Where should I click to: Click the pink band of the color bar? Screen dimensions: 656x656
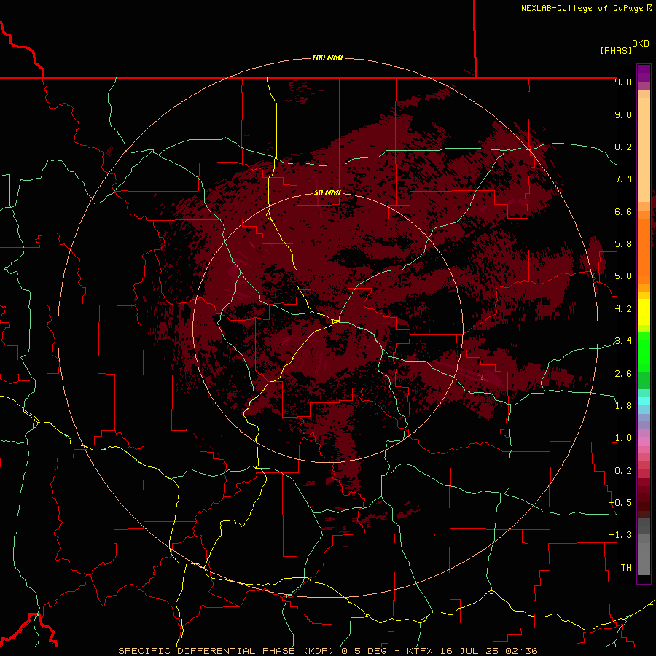coord(644,442)
